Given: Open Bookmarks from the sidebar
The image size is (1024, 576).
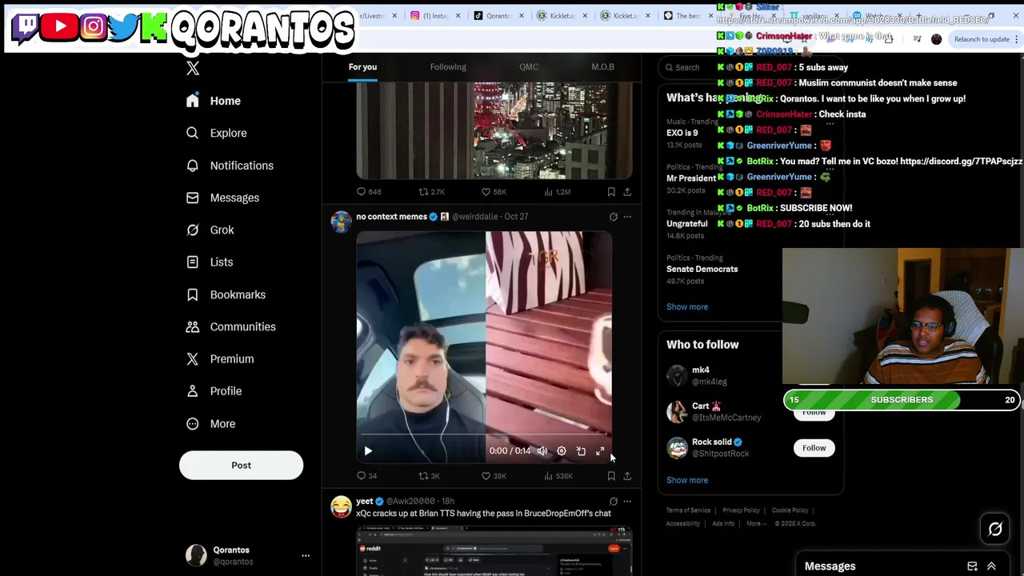Looking at the screenshot, I should coord(226,294).
